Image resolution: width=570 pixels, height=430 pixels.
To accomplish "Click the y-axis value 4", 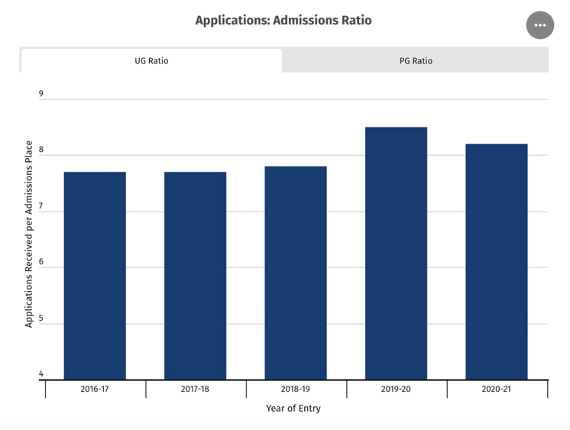I will [40, 374].
